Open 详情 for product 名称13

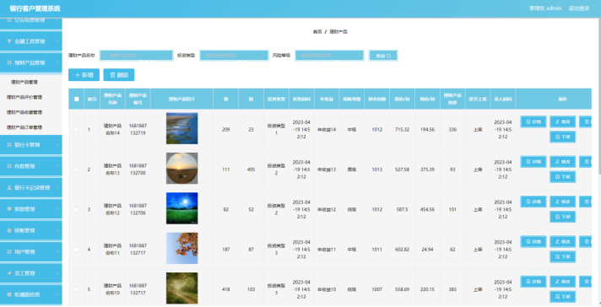[533, 162]
